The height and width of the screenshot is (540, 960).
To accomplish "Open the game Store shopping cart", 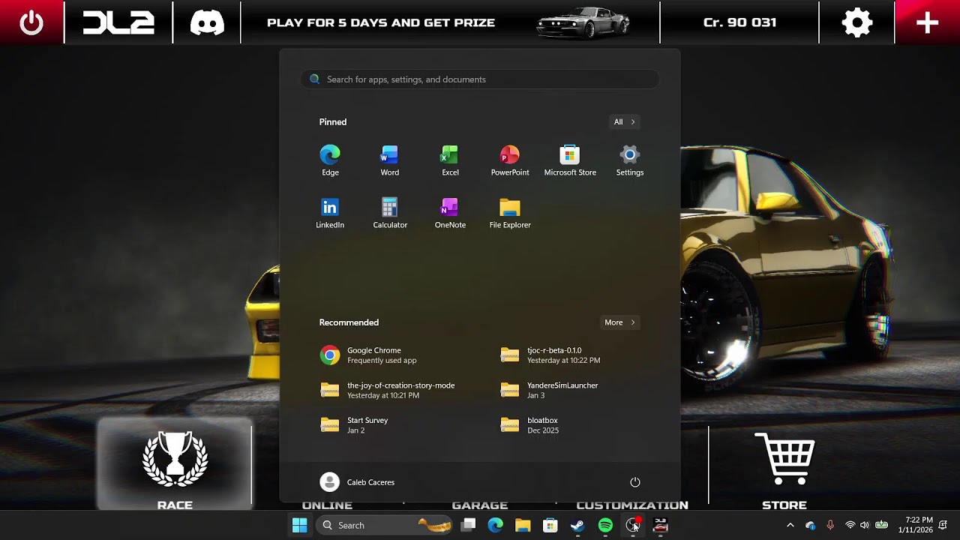I will click(784, 470).
